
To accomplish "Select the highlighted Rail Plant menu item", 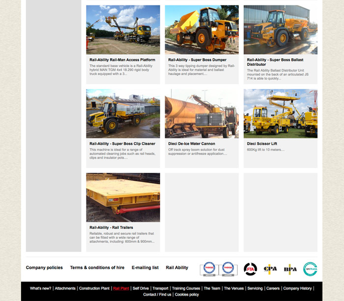I will click(x=121, y=288).
